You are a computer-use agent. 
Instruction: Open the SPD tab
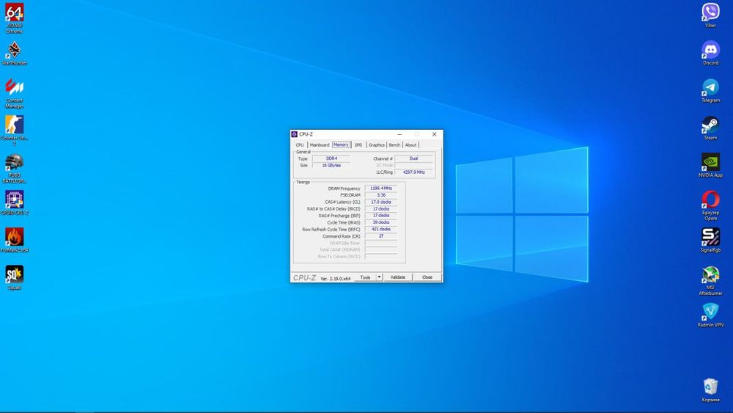(358, 145)
